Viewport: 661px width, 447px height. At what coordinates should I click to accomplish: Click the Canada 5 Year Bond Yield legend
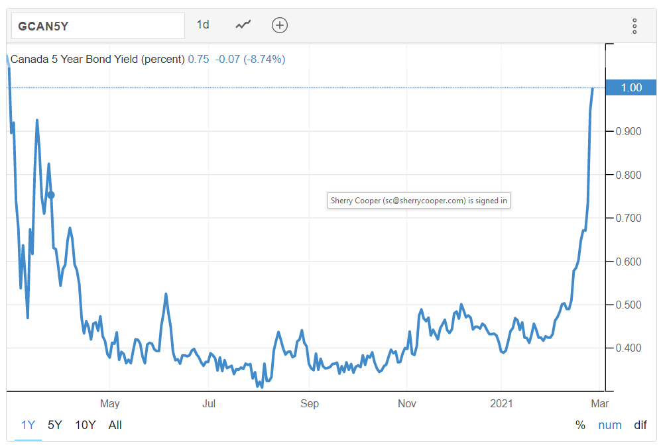[97, 60]
